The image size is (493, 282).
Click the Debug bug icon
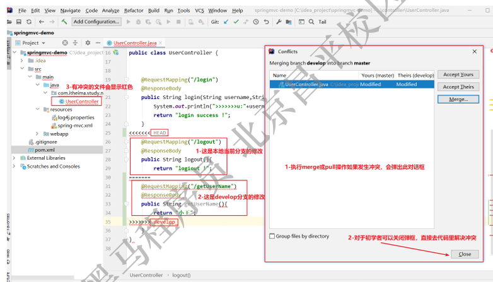[x=138, y=21]
